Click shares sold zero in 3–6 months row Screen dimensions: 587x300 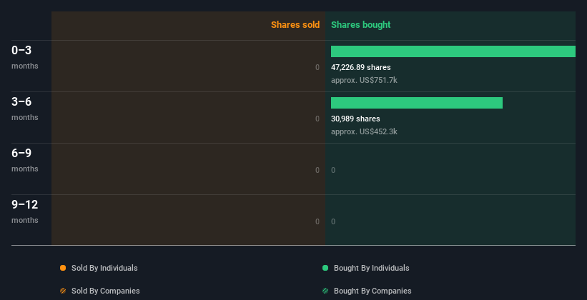(x=317, y=119)
